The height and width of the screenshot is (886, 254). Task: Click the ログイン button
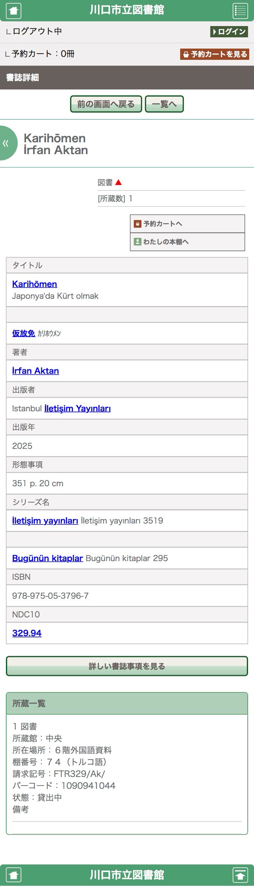(x=229, y=32)
